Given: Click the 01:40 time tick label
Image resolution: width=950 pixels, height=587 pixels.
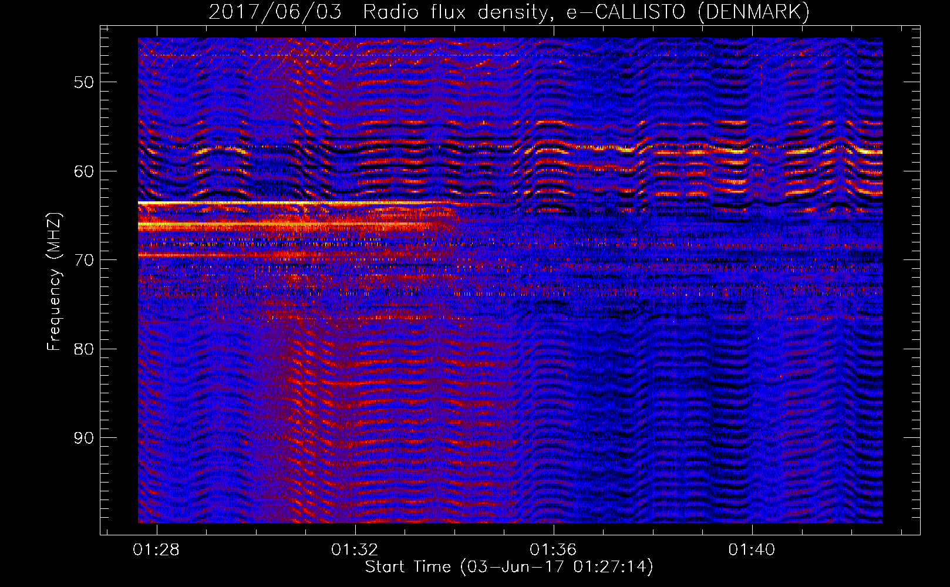Looking at the screenshot, I should coord(752,550).
